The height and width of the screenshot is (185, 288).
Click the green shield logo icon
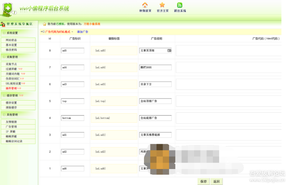click(8, 9)
